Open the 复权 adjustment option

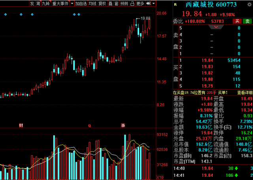pos(102,4)
